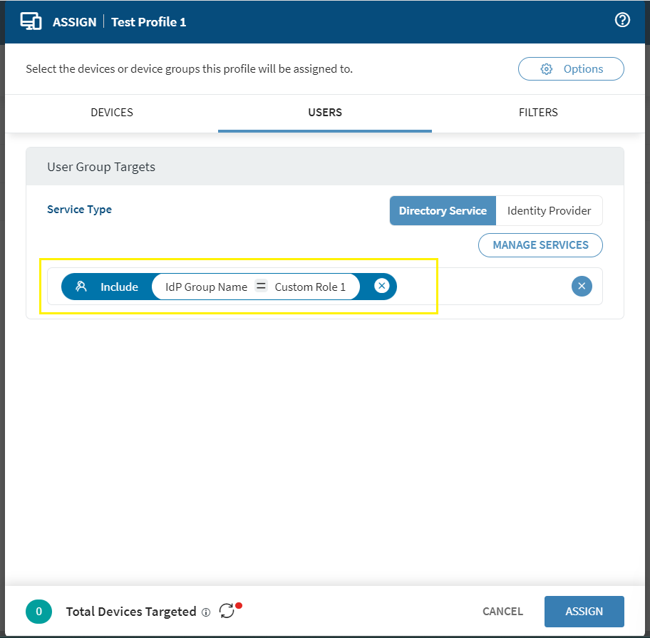Image resolution: width=650 pixels, height=638 pixels.
Task: Select Directory Service as service type
Action: coord(443,211)
